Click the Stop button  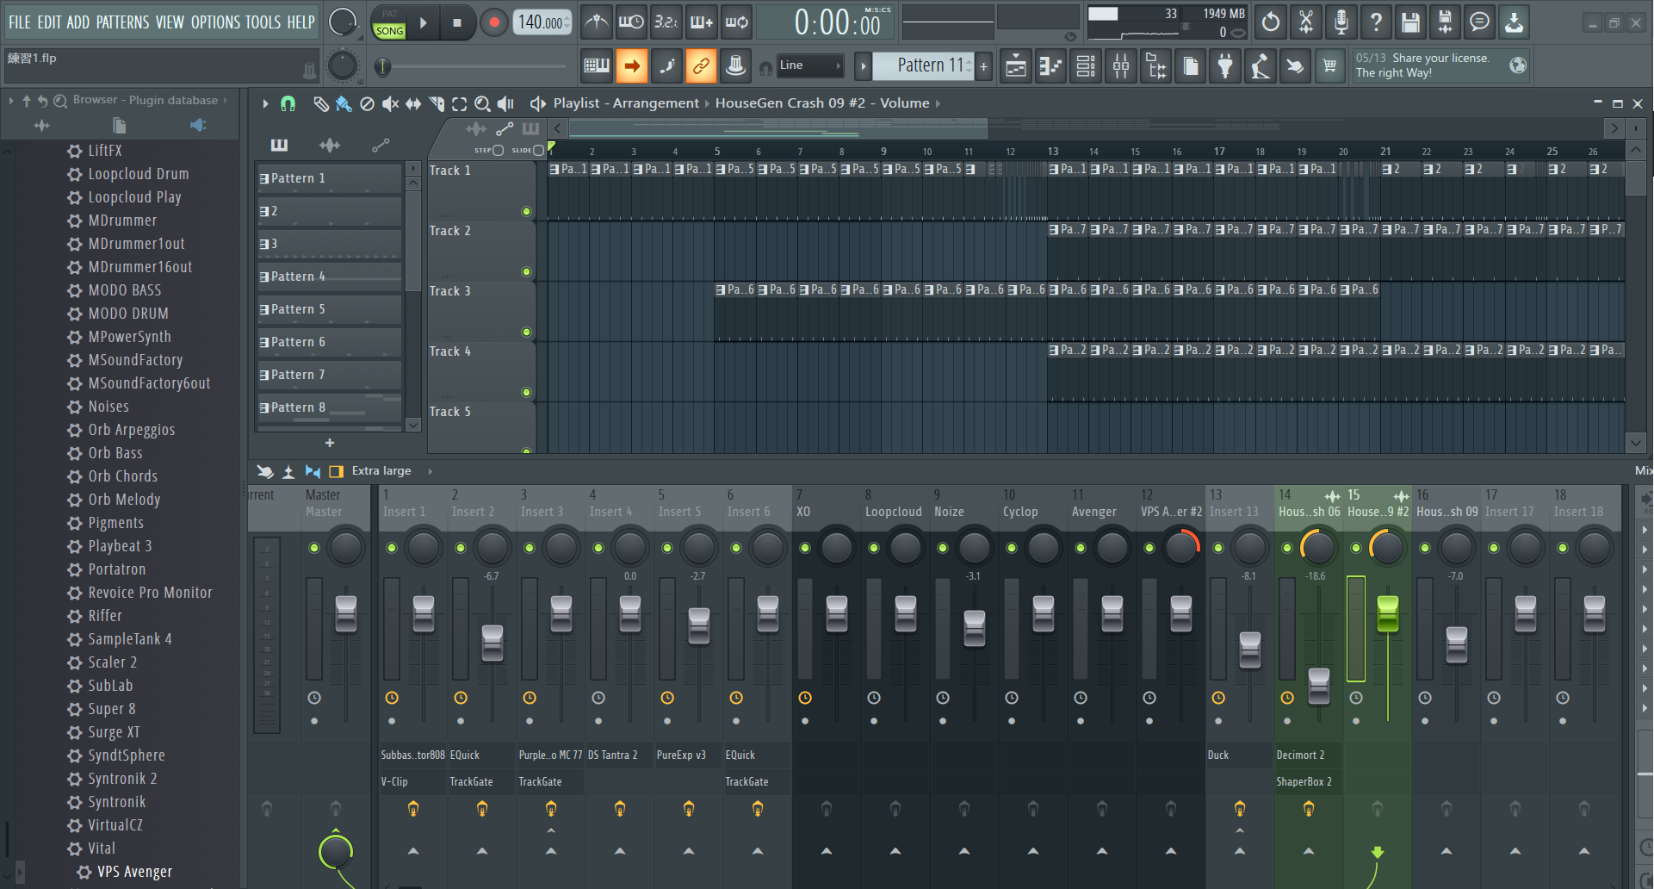[457, 23]
